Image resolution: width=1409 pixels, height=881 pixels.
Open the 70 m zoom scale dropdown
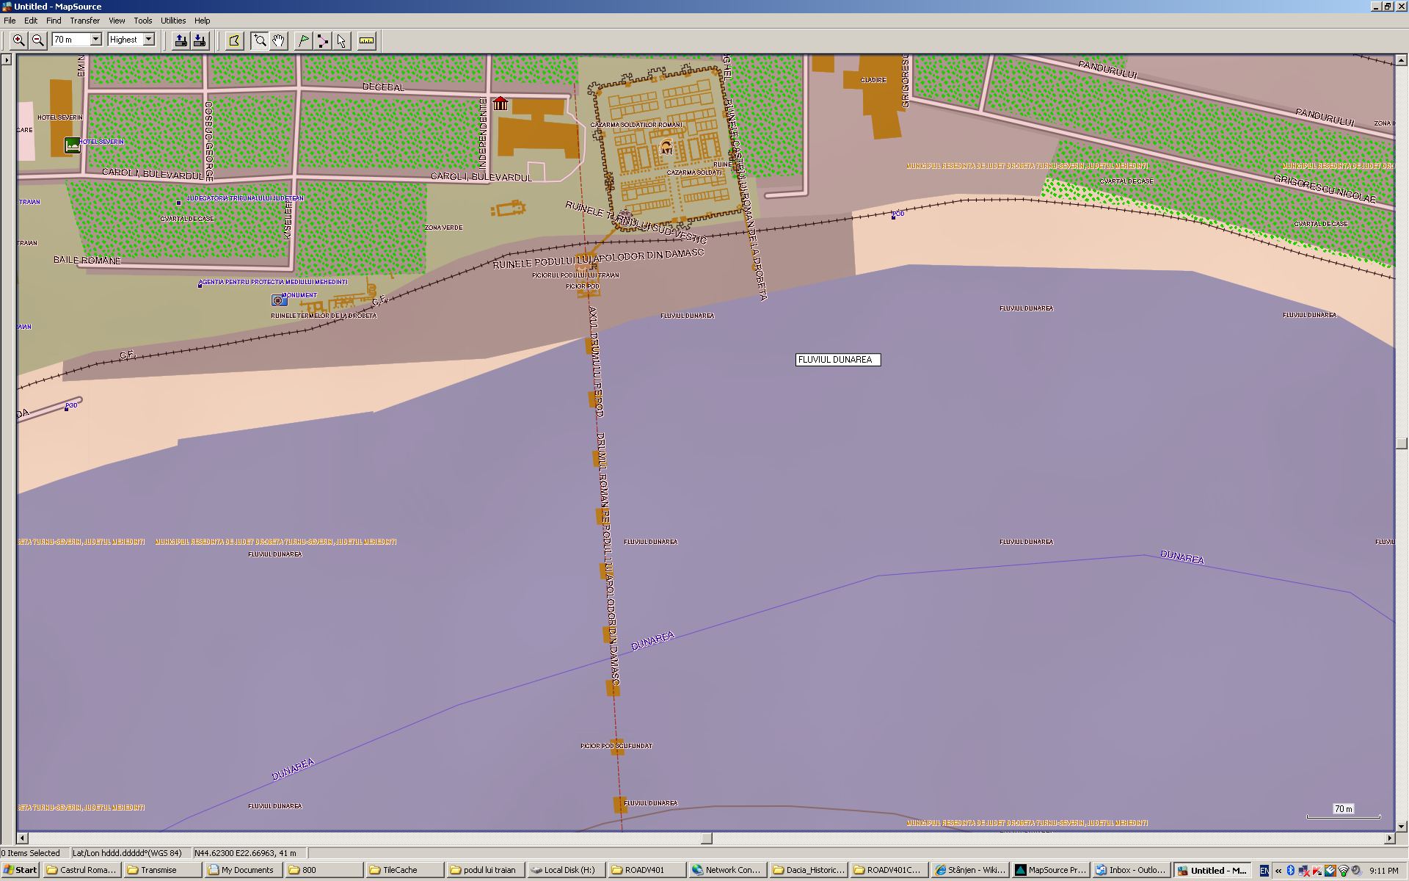pyautogui.click(x=95, y=40)
